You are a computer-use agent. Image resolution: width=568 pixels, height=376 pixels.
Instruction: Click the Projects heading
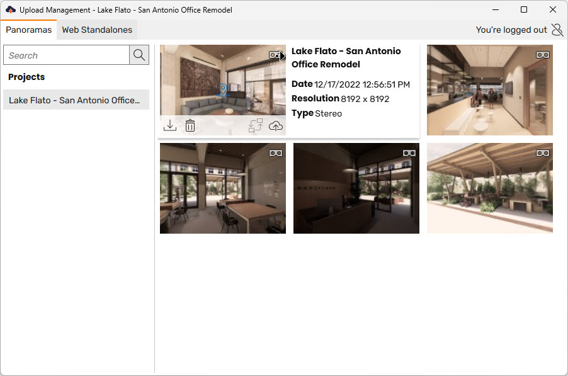point(26,77)
